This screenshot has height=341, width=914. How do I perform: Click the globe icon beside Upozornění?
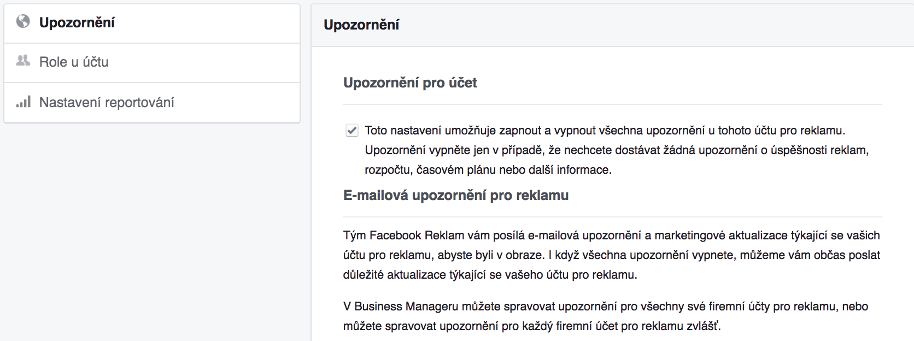coord(23,21)
